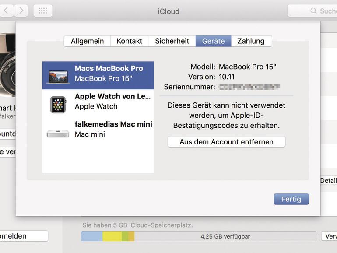Click the Modell value MacBook Pro 15"
The height and width of the screenshot is (253, 337).
[x=247, y=67]
